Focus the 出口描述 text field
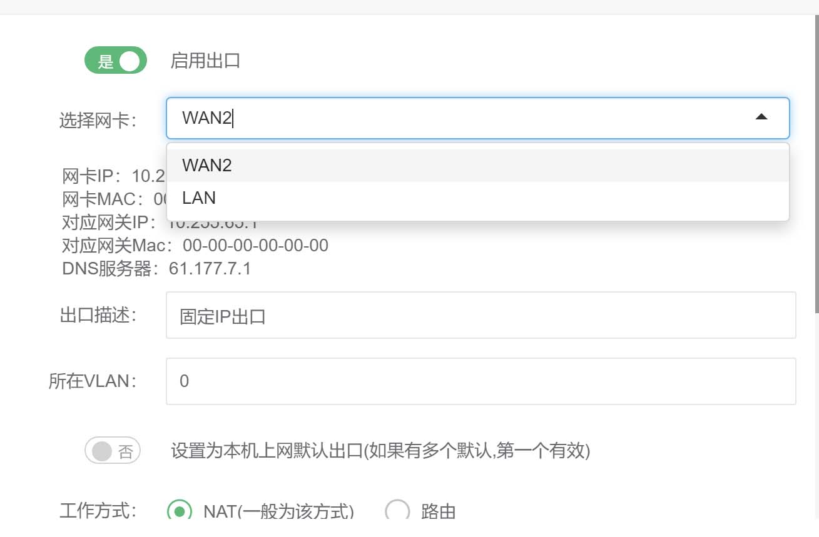This screenshot has width=819, height=537. coord(481,316)
